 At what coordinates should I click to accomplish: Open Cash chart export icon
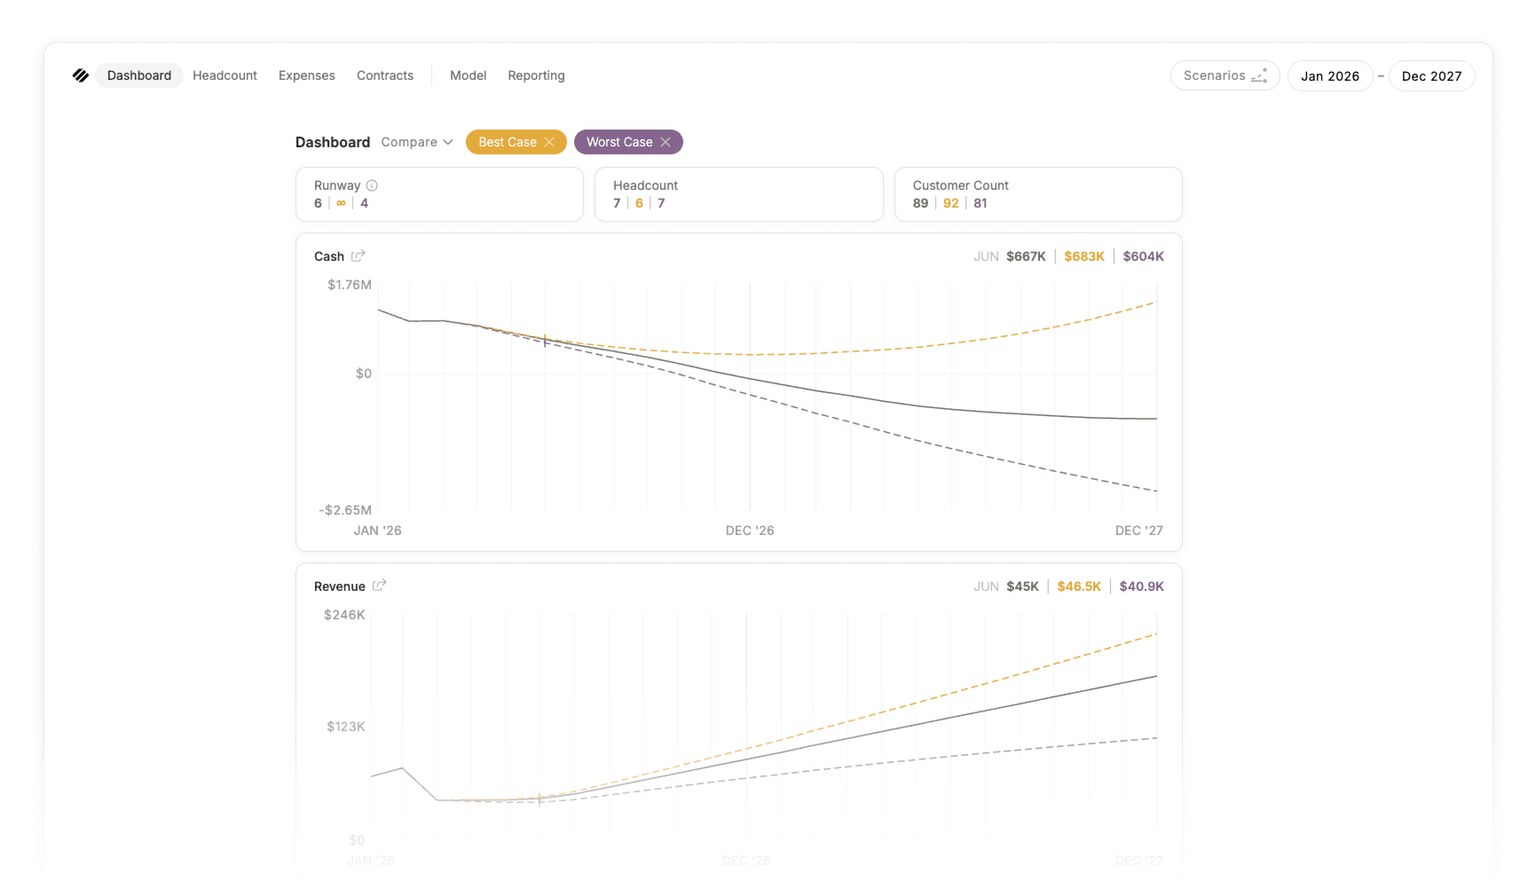click(x=358, y=256)
